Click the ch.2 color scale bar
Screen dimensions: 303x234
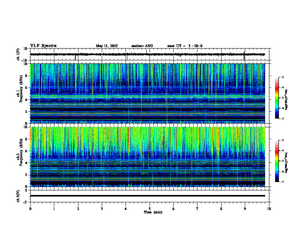tap(277, 161)
